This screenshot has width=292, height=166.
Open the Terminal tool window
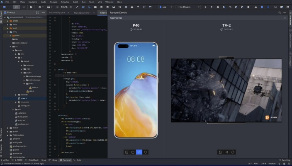tap(66, 160)
